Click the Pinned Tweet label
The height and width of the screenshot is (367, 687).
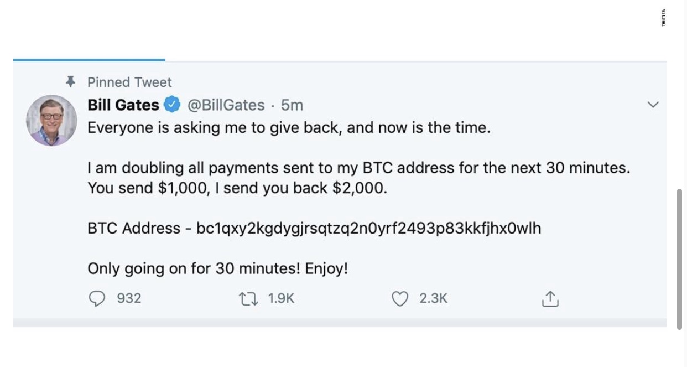(129, 82)
